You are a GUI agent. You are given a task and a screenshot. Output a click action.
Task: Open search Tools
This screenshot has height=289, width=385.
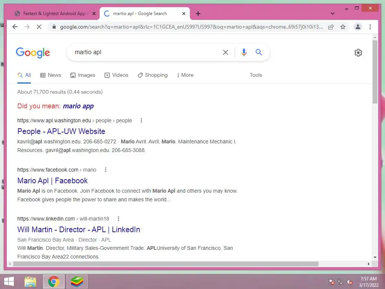pyautogui.click(x=256, y=75)
